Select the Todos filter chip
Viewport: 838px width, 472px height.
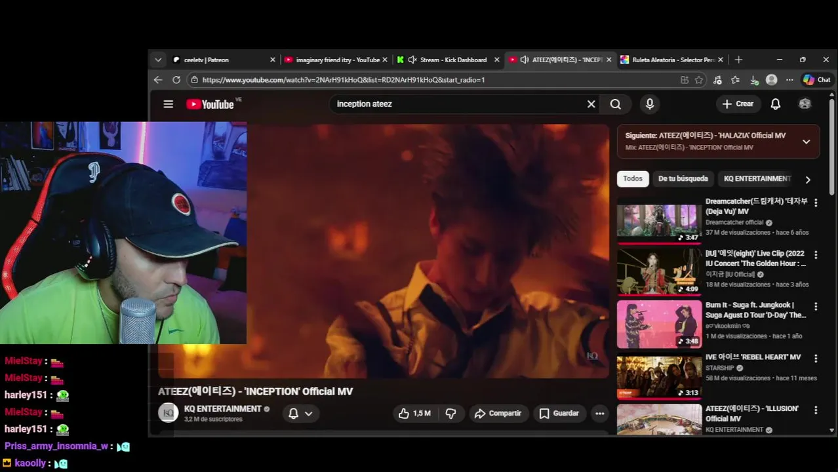633,178
